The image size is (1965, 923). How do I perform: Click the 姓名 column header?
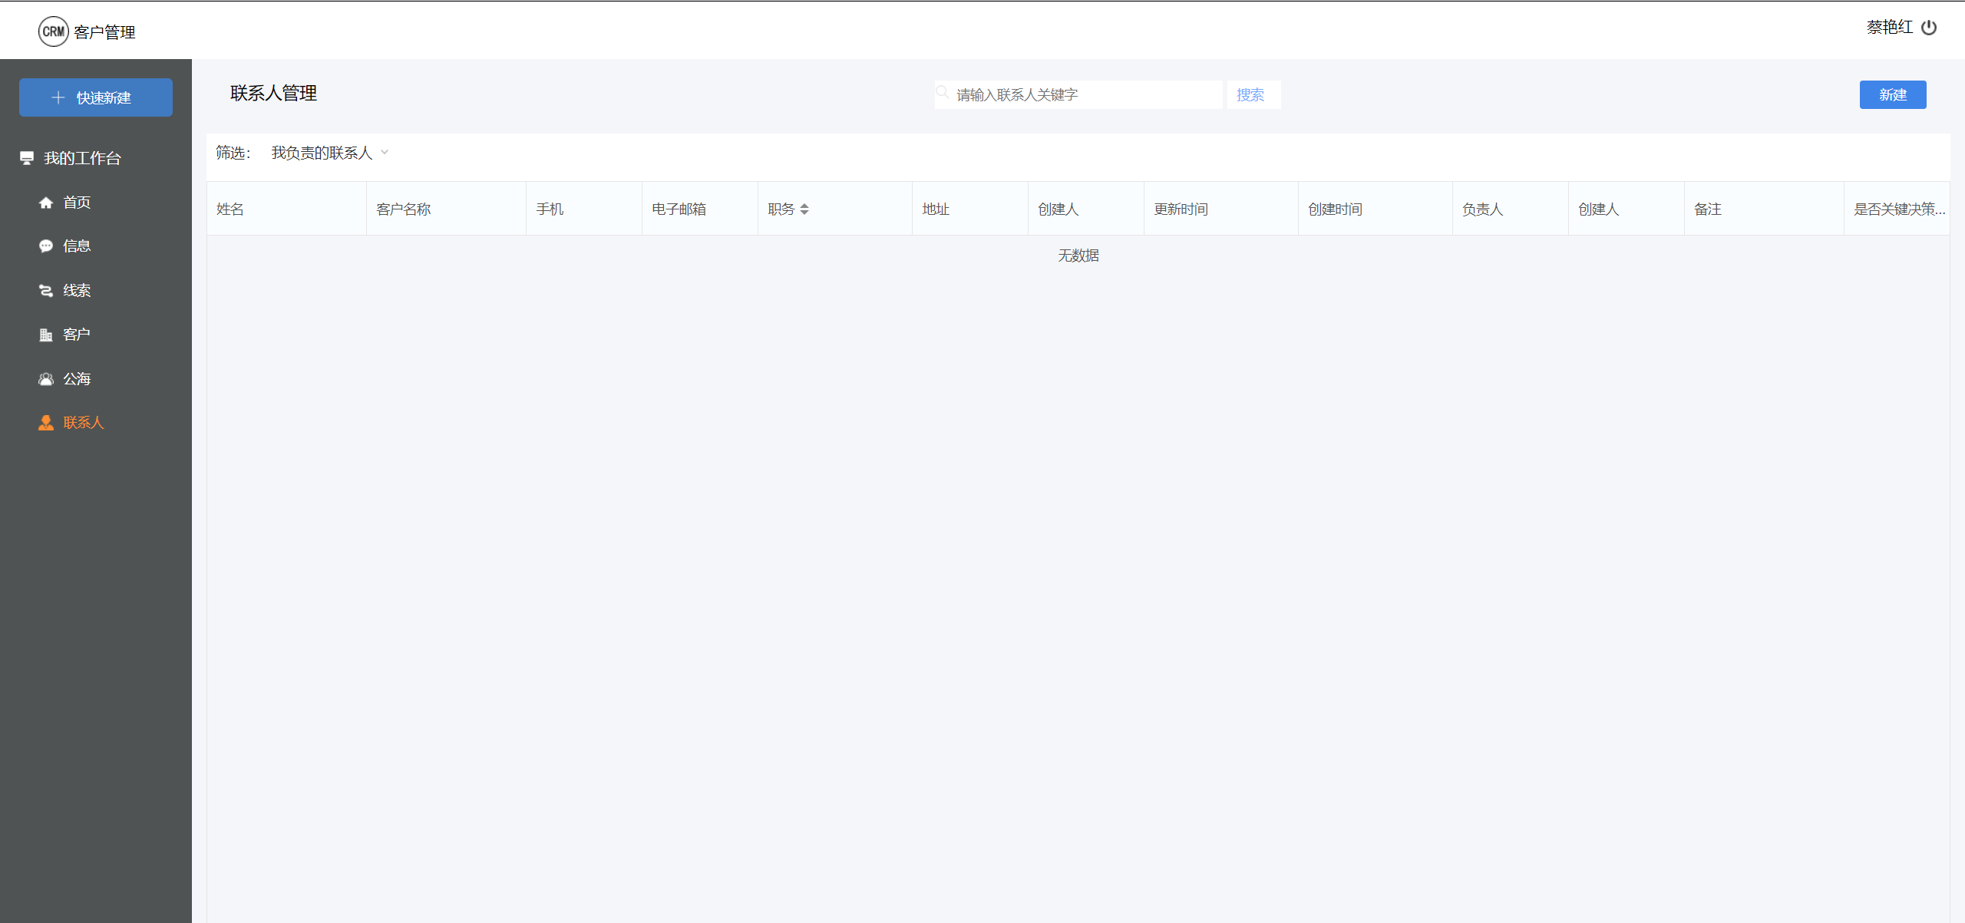tap(230, 209)
